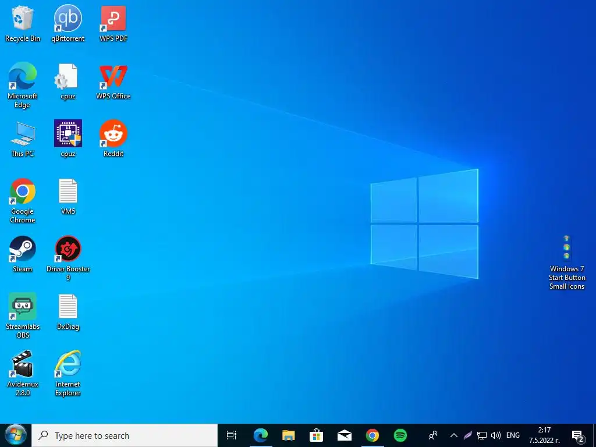
Task: Select the DxDiag text file
Action: (68, 312)
